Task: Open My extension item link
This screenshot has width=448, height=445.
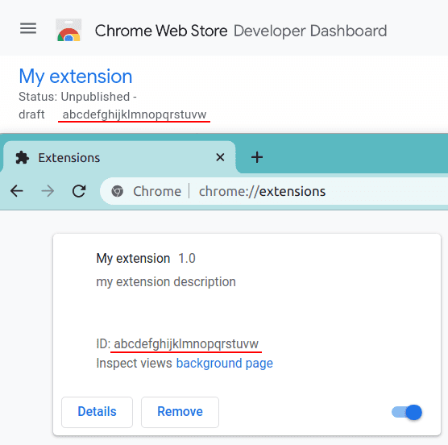Action: tap(76, 77)
